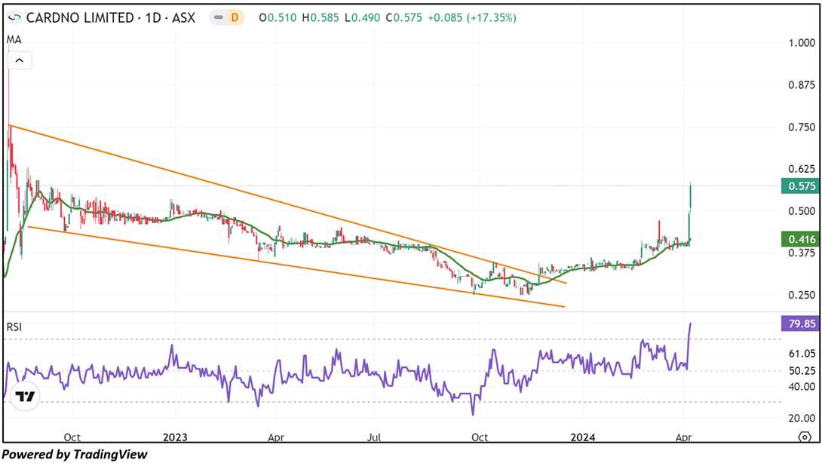Screen dimensions: 822x463
Task: Click the Cardno Limited symbol logo icon
Action: tap(14, 18)
